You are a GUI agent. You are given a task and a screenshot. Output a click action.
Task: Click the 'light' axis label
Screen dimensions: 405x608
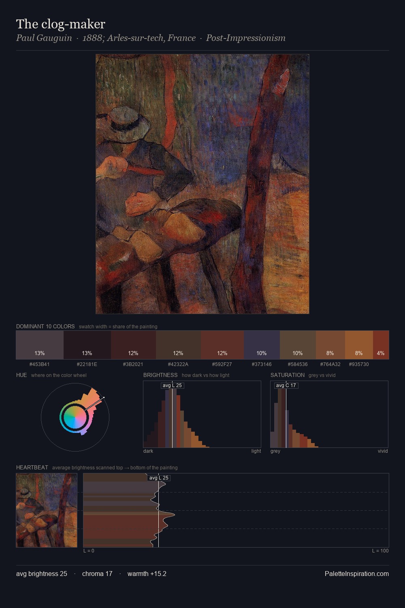point(256,451)
